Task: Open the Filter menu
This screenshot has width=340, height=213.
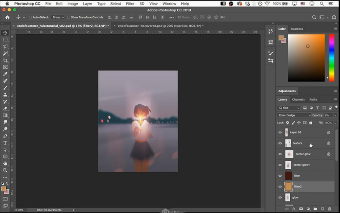Action: (x=130, y=4)
